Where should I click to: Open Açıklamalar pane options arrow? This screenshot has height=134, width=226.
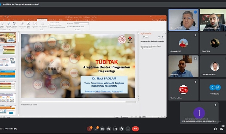click(164, 33)
